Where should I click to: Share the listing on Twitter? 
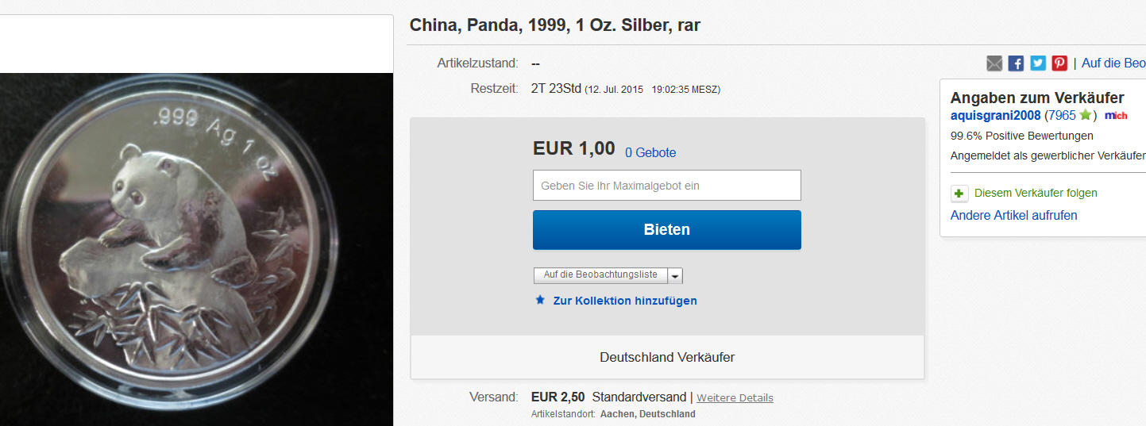pyautogui.click(x=1038, y=63)
